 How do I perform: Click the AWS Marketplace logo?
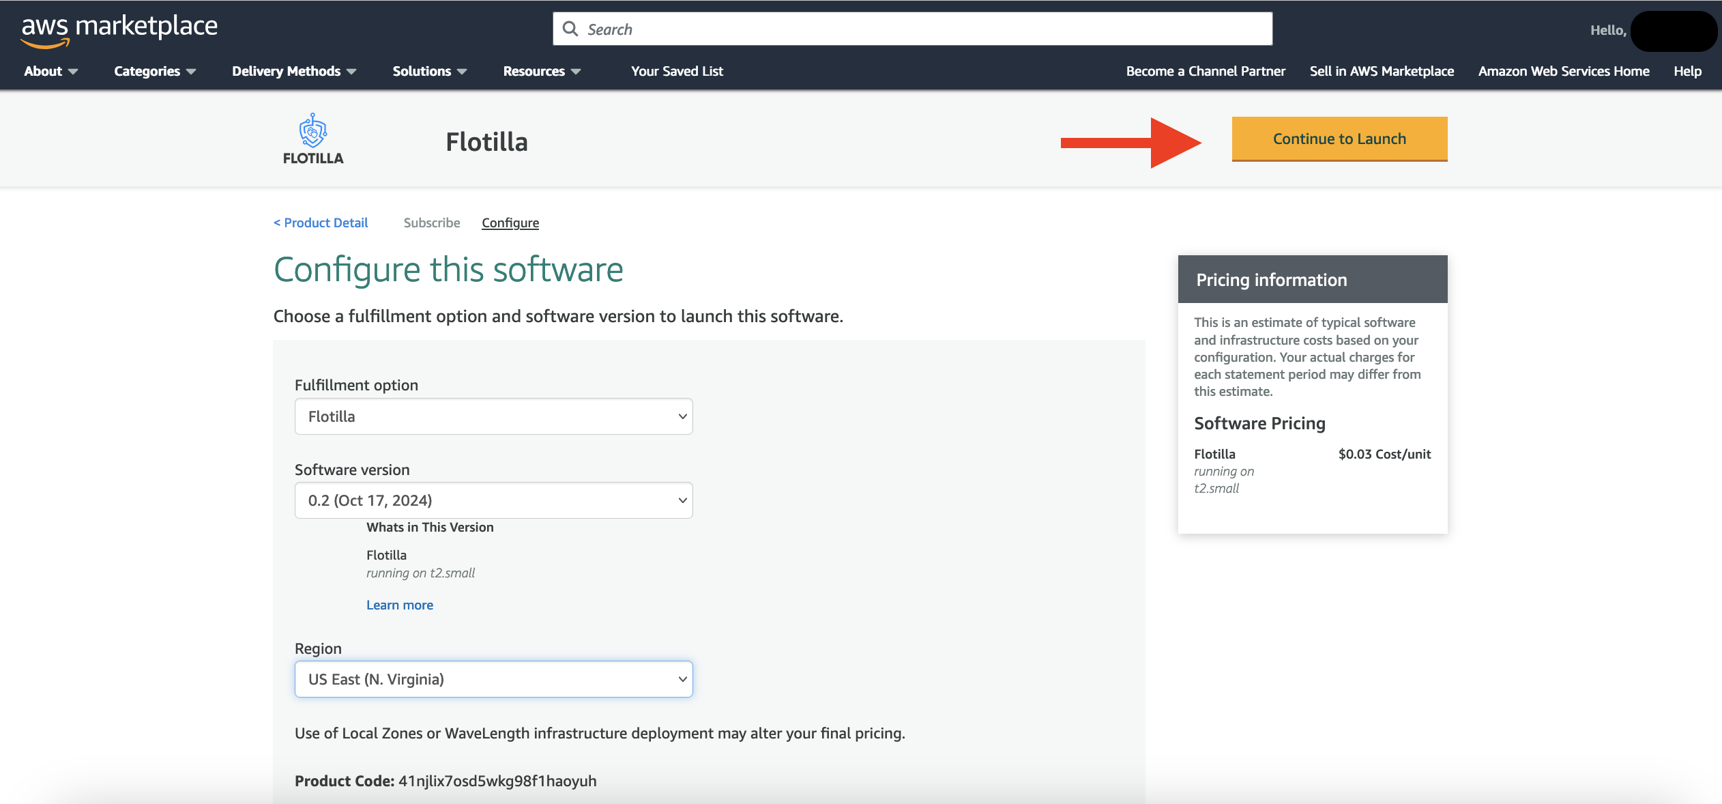(x=119, y=30)
